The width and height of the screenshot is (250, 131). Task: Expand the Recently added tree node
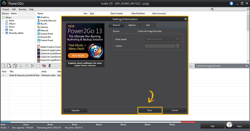tap(3, 33)
